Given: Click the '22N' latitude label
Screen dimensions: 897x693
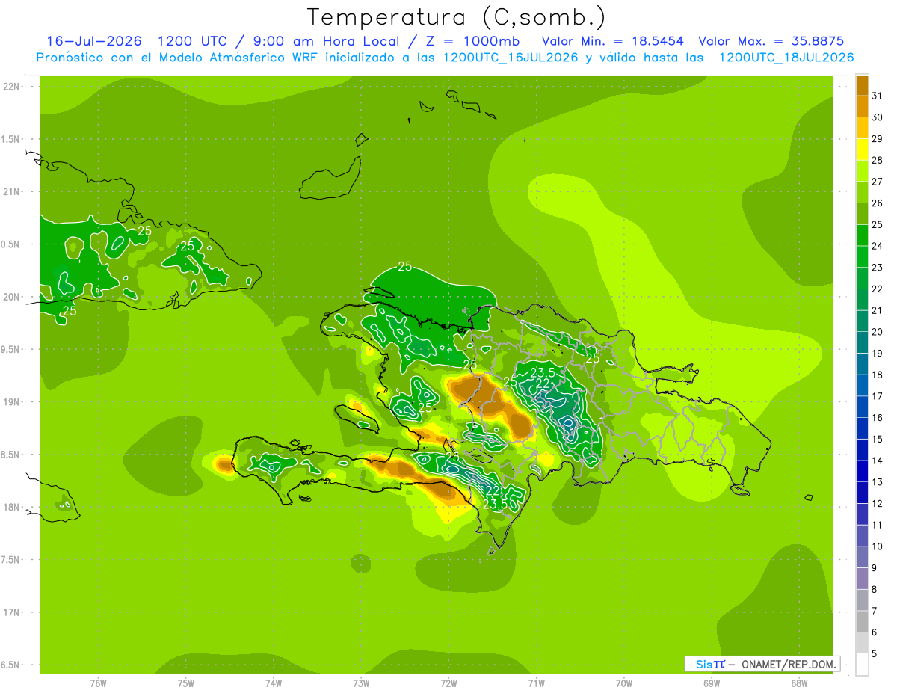Looking at the screenshot, I should pos(12,87).
